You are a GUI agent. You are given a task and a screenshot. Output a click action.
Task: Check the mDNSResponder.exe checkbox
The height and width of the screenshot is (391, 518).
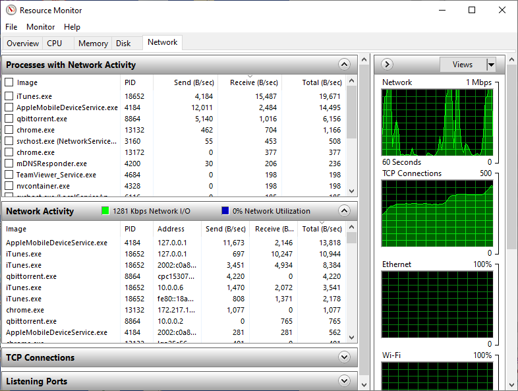tap(9, 164)
